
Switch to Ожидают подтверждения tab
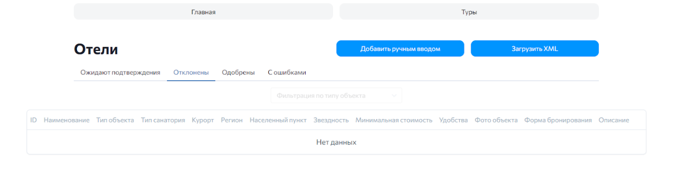pos(120,73)
